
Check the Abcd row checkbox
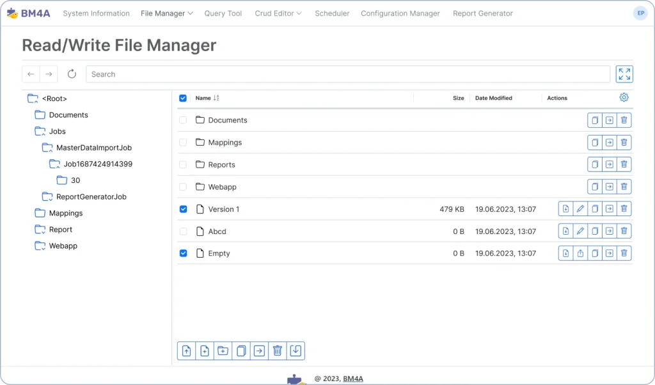point(183,232)
